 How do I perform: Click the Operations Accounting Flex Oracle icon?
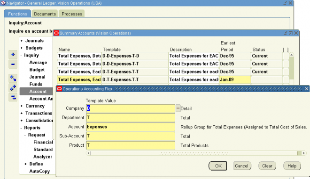click(59, 89)
